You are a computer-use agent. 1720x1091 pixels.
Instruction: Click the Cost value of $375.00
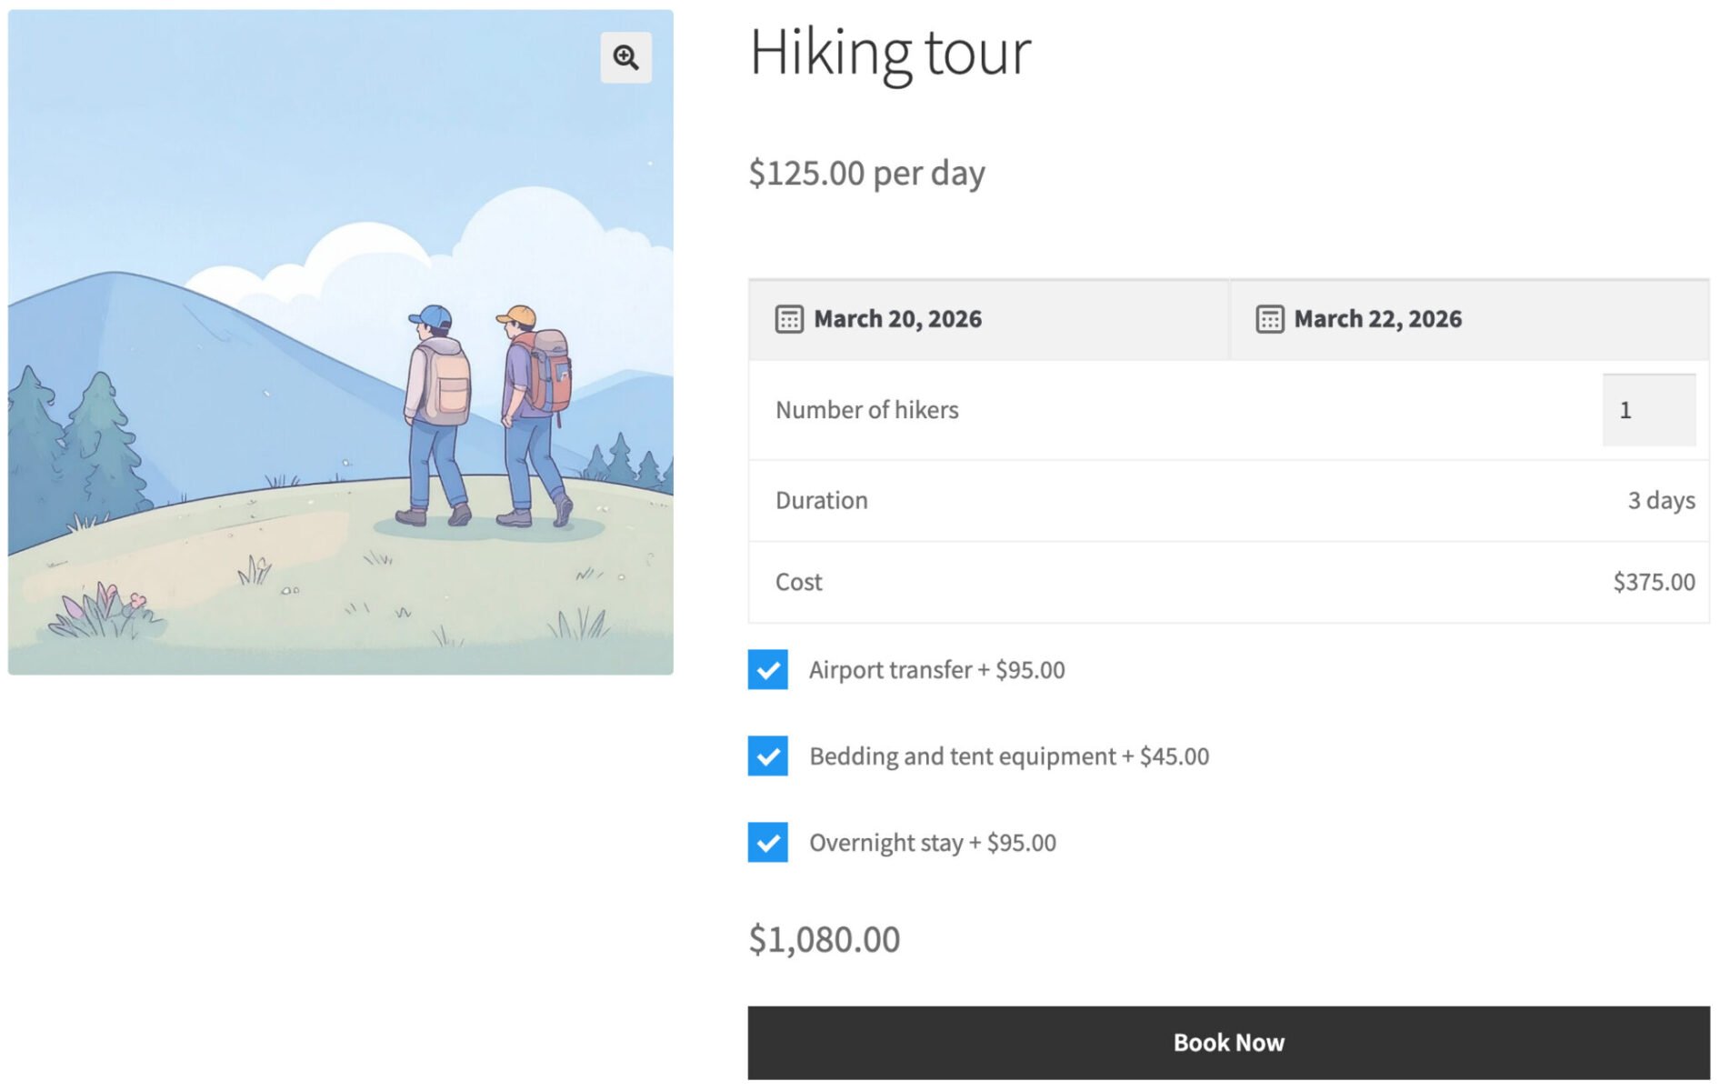[x=1653, y=581]
